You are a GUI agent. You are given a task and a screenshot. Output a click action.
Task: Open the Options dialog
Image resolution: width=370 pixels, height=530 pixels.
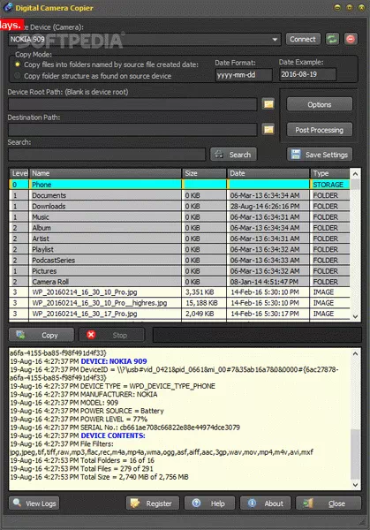pyautogui.click(x=320, y=104)
